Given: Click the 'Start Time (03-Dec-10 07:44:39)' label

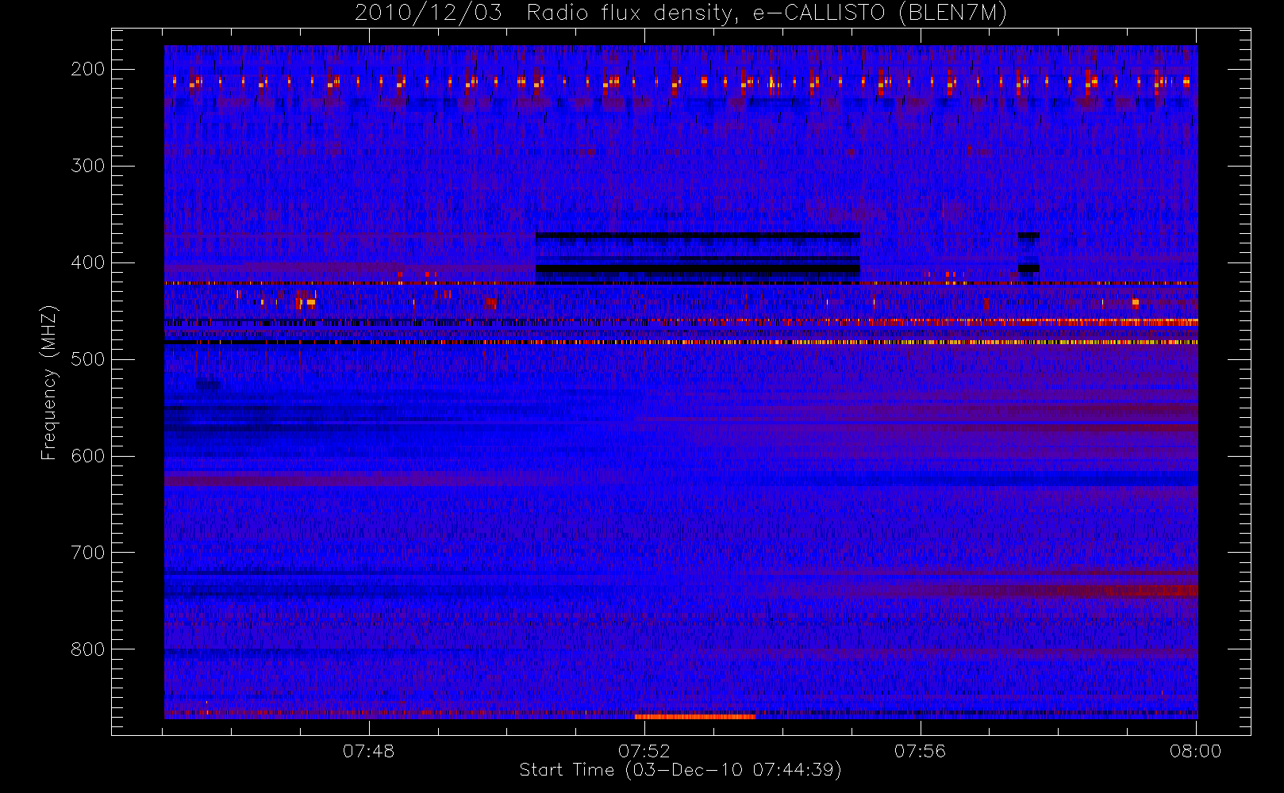Looking at the screenshot, I should point(680,770).
